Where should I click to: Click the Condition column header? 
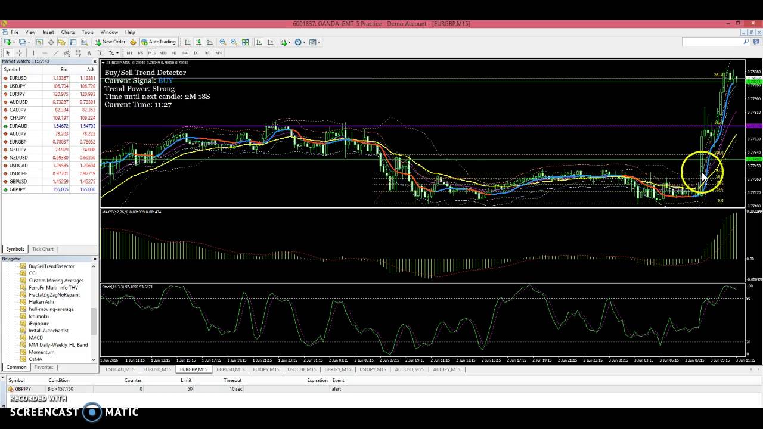tap(59, 380)
